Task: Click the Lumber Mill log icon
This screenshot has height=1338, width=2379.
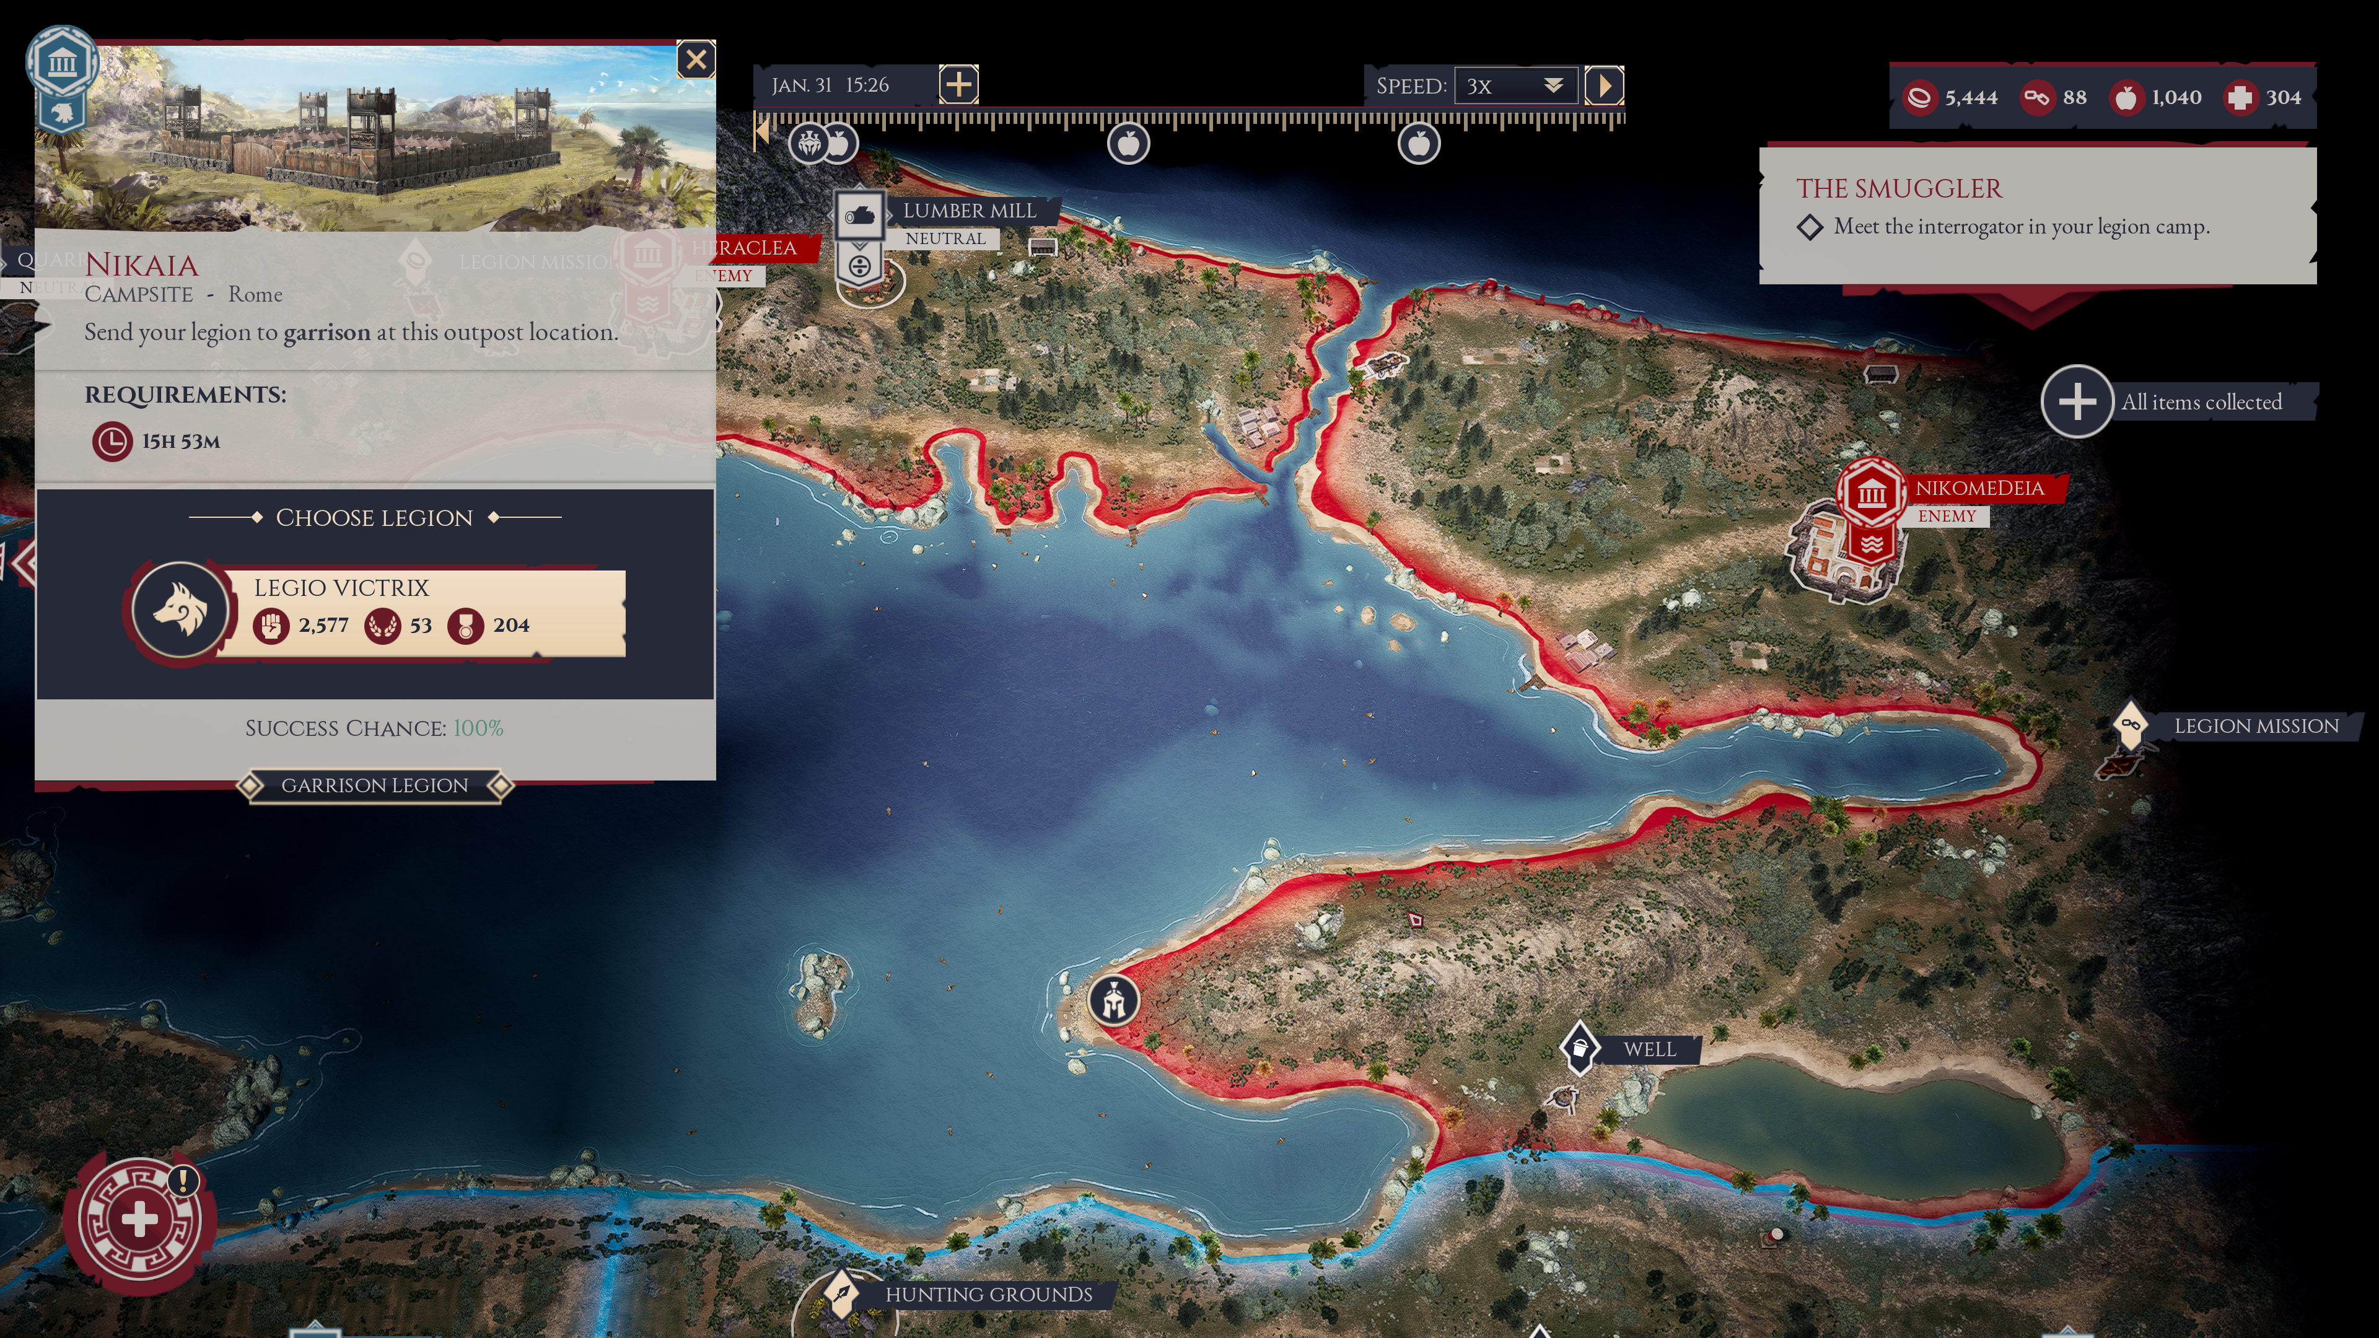Action: click(x=860, y=216)
